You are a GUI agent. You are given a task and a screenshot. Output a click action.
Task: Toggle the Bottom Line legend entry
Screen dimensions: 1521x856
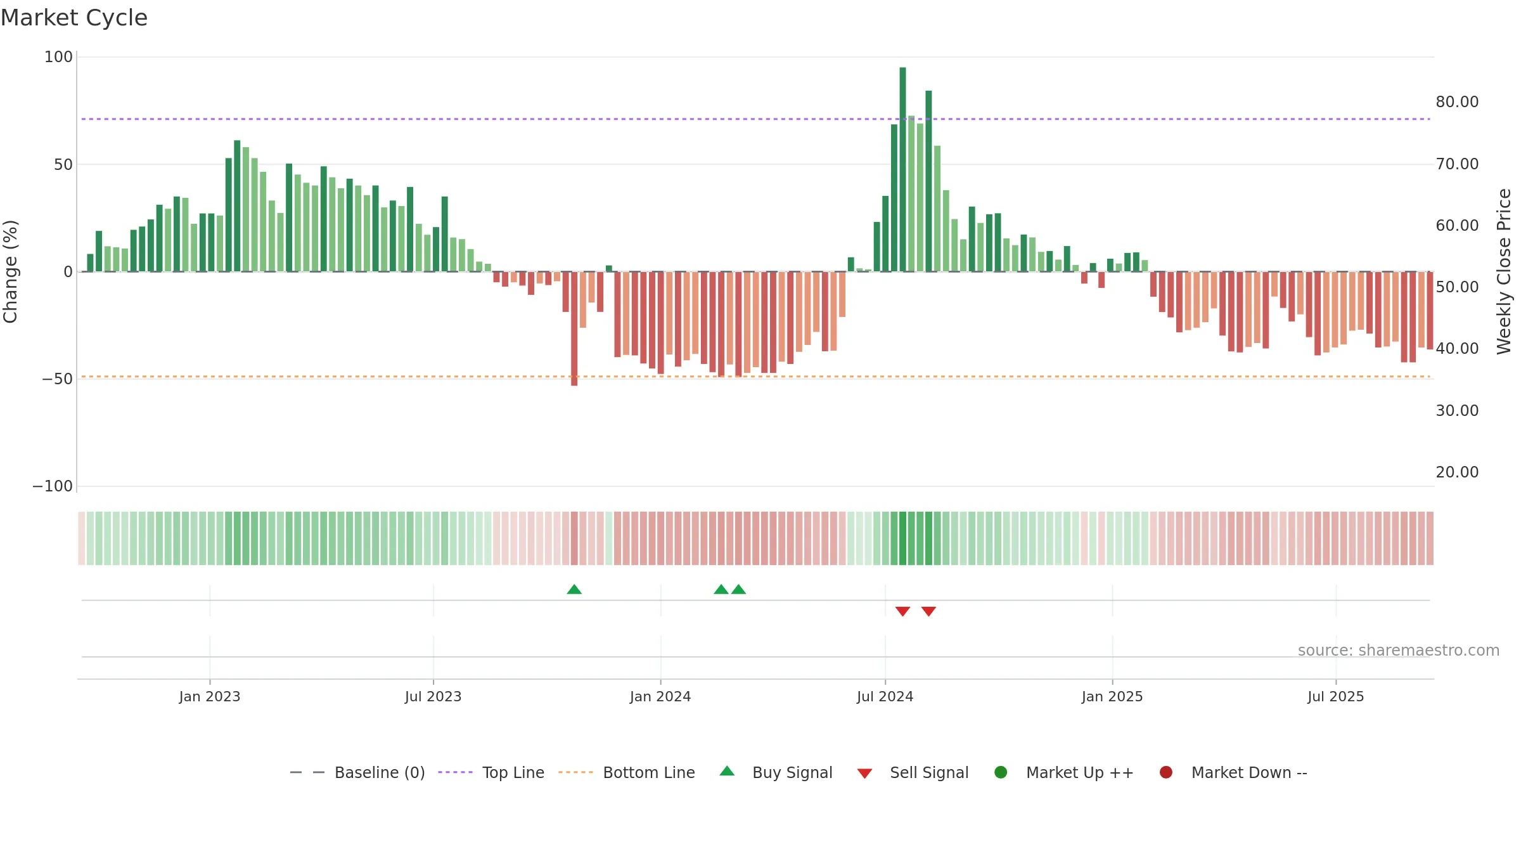(x=627, y=772)
